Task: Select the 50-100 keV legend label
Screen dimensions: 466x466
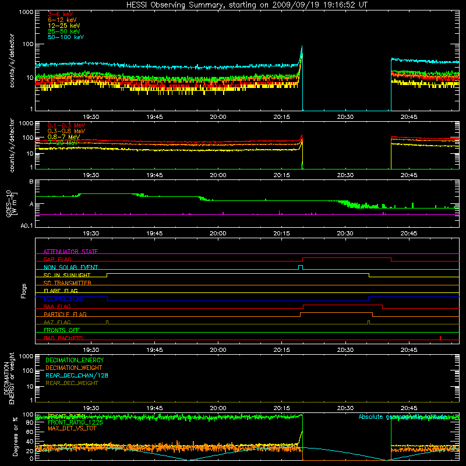Action: tap(66, 37)
